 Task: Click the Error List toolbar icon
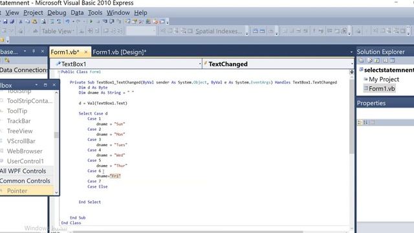click(x=155, y=21)
